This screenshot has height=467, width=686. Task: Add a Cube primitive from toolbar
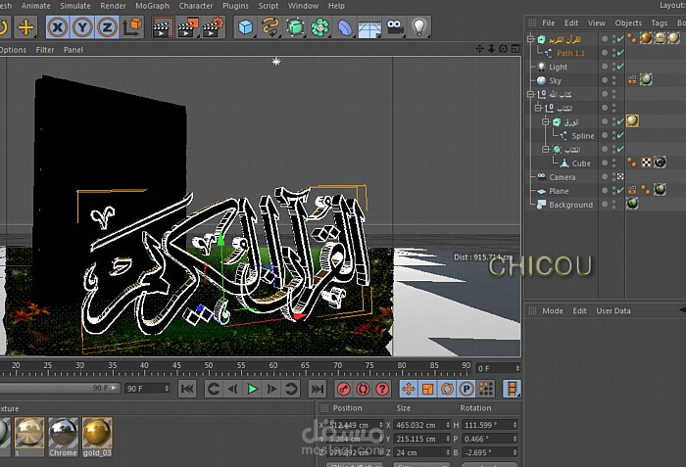pos(245,27)
